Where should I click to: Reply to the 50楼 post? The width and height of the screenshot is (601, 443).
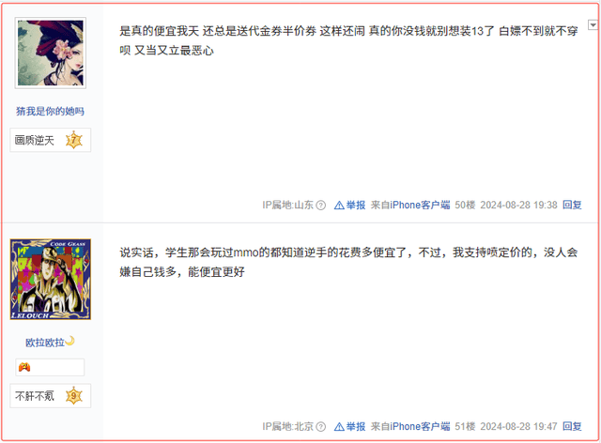pos(572,205)
